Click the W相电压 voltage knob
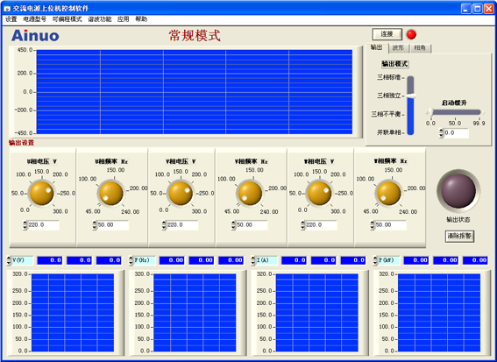 pyautogui.click(x=319, y=194)
